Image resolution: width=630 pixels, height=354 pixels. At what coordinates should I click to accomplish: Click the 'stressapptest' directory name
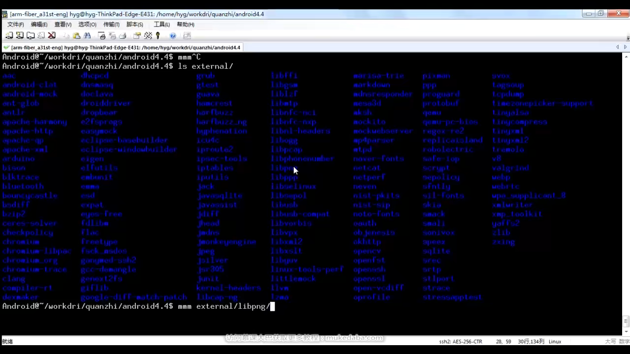click(452, 297)
